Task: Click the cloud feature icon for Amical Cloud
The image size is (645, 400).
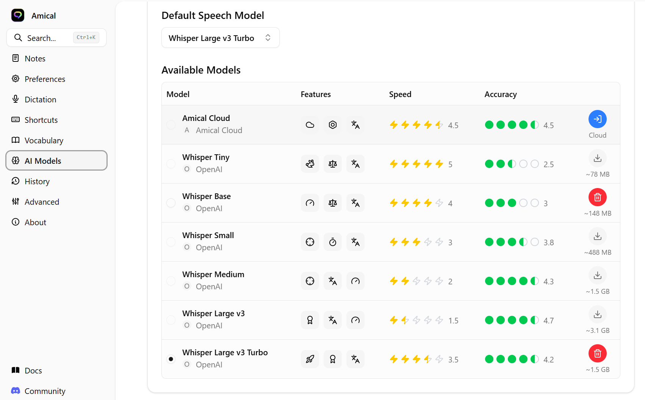Action: (310, 124)
